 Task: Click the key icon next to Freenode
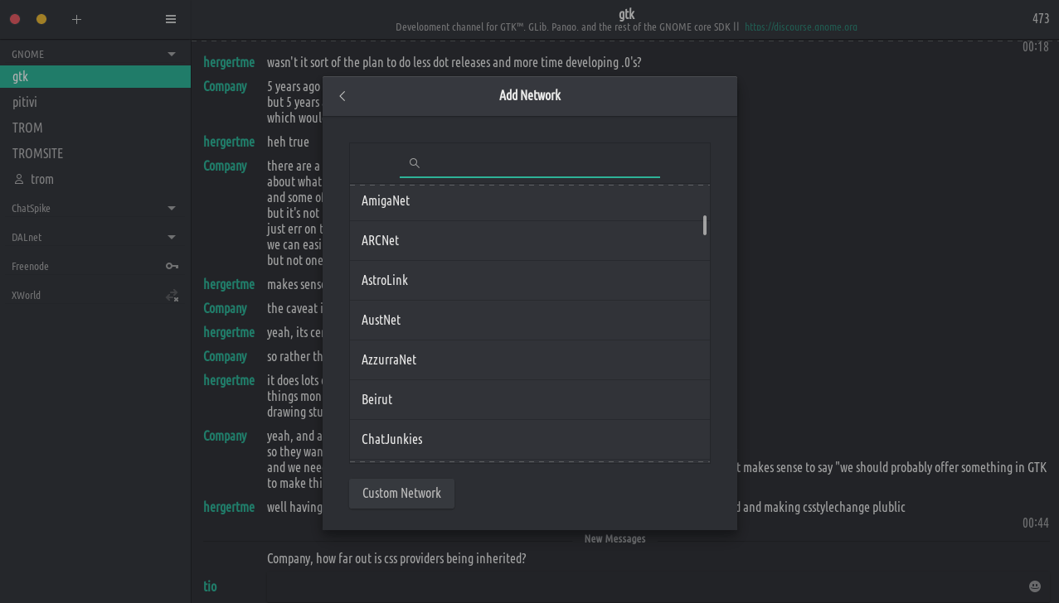click(x=172, y=266)
